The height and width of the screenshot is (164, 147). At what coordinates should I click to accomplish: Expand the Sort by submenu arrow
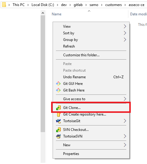tap(125, 33)
